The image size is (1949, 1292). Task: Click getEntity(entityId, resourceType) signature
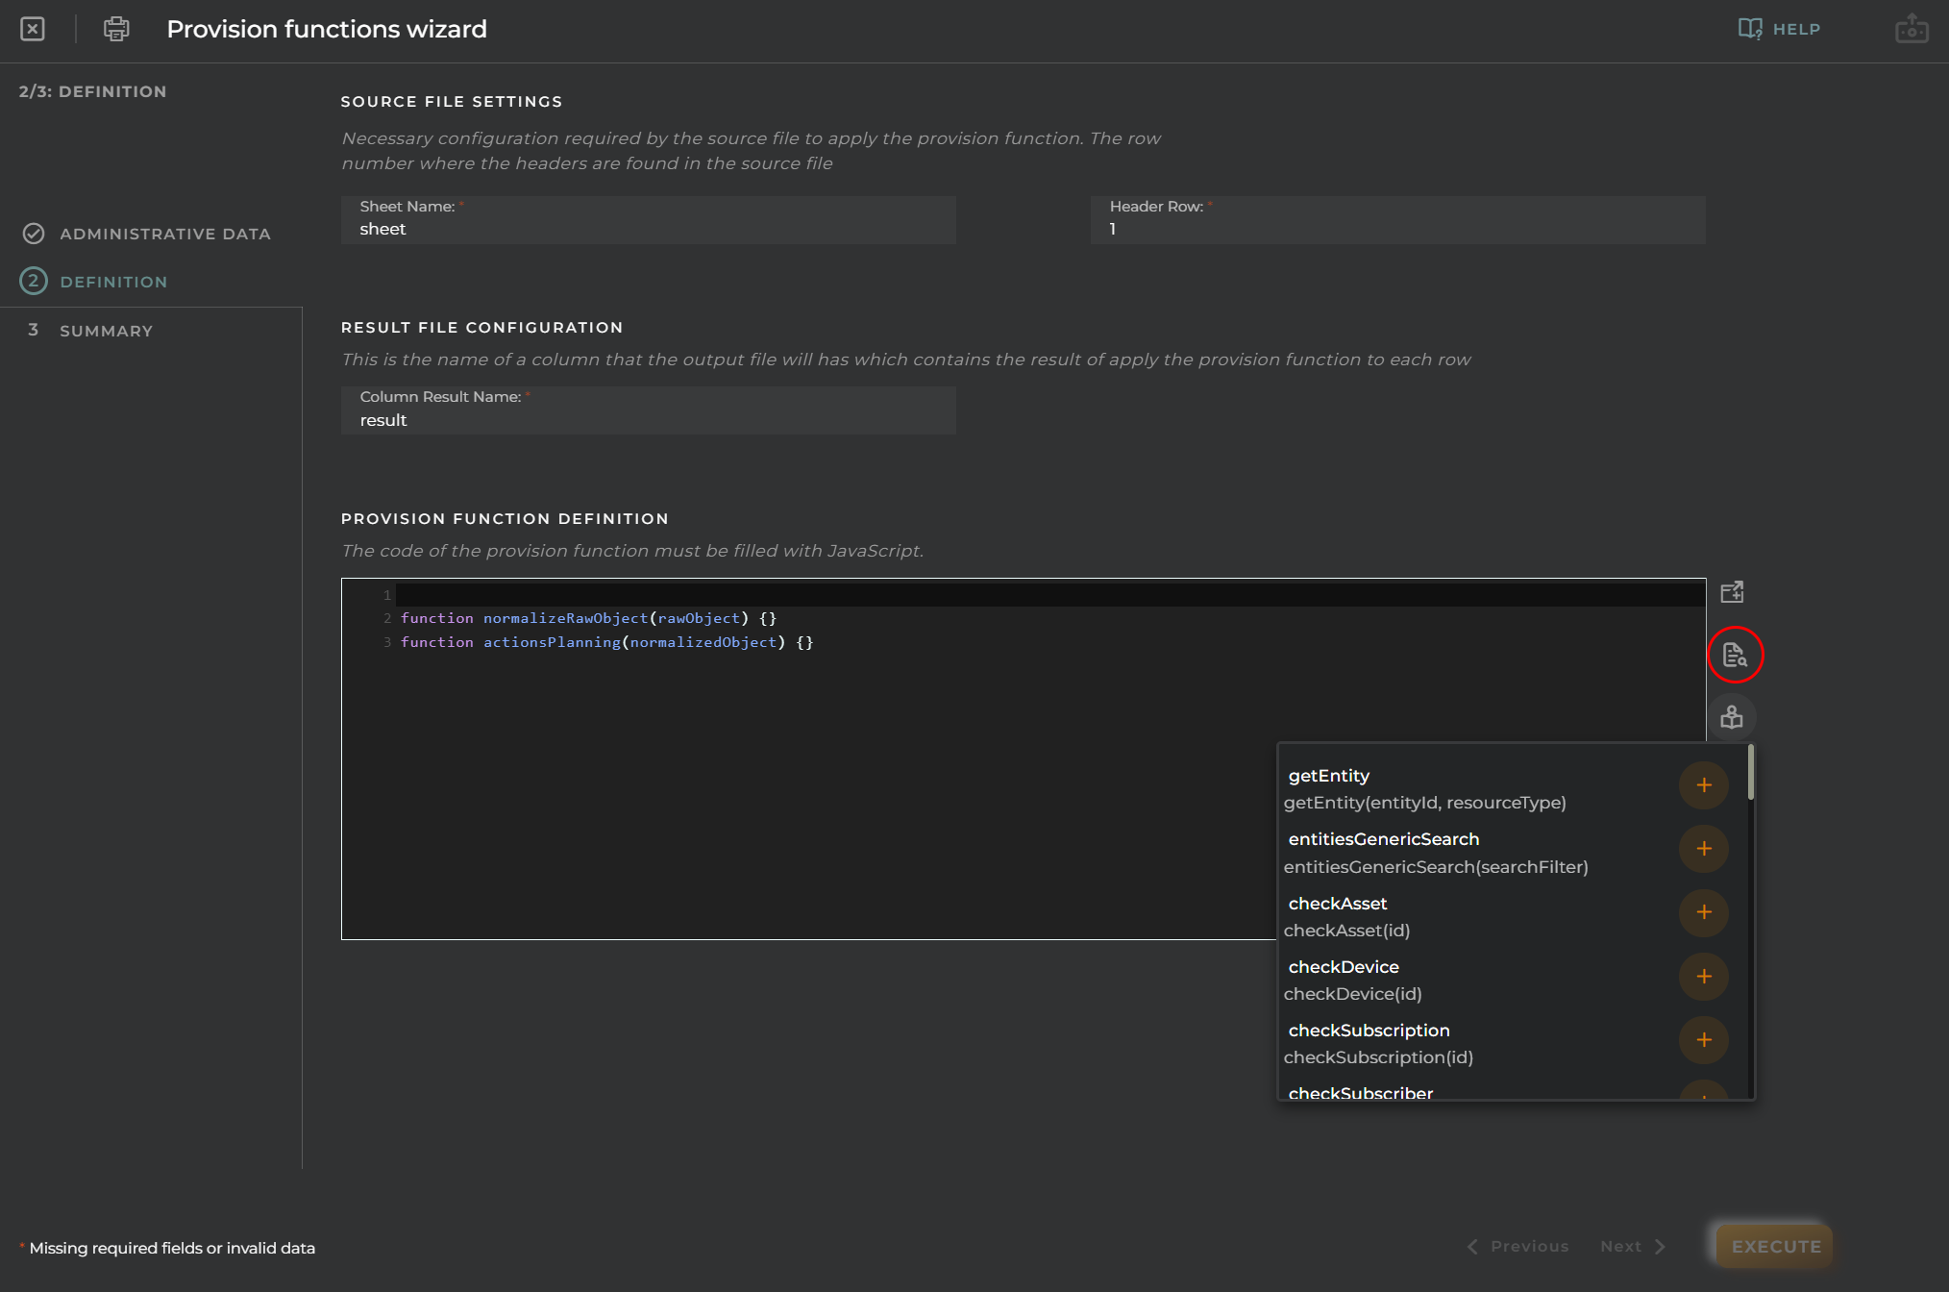tap(1424, 803)
